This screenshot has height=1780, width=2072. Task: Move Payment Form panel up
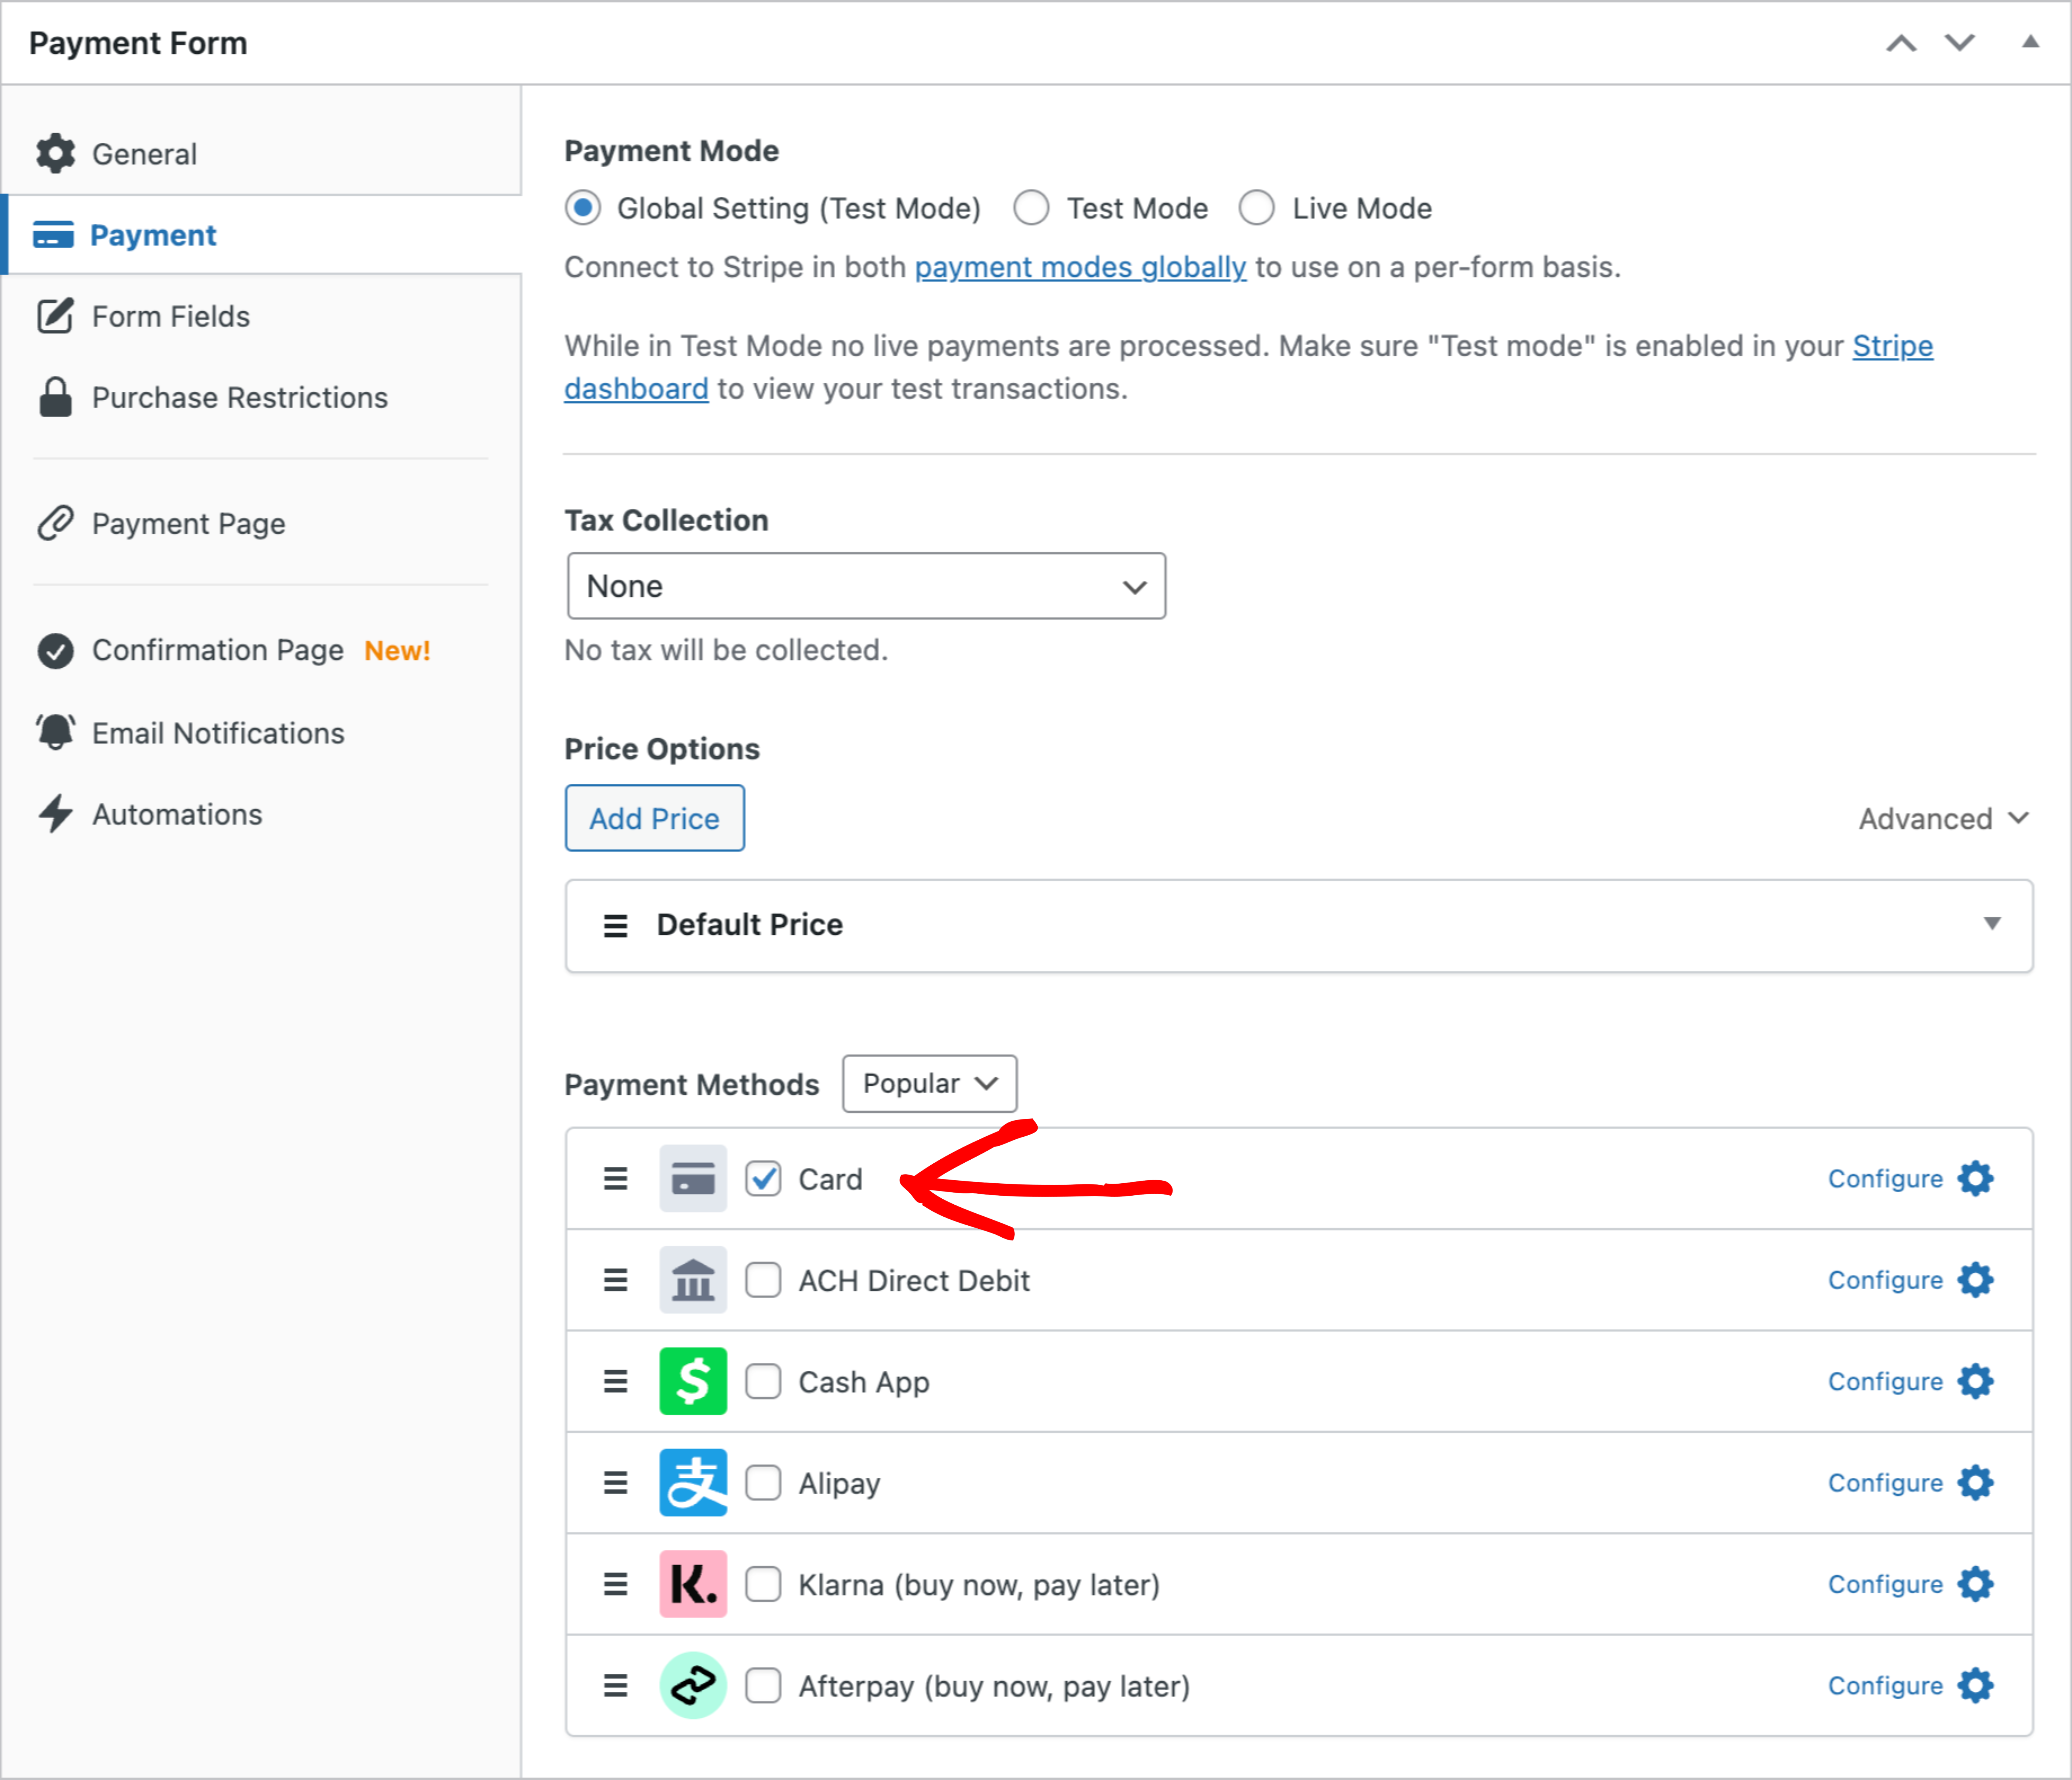[x=1901, y=43]
